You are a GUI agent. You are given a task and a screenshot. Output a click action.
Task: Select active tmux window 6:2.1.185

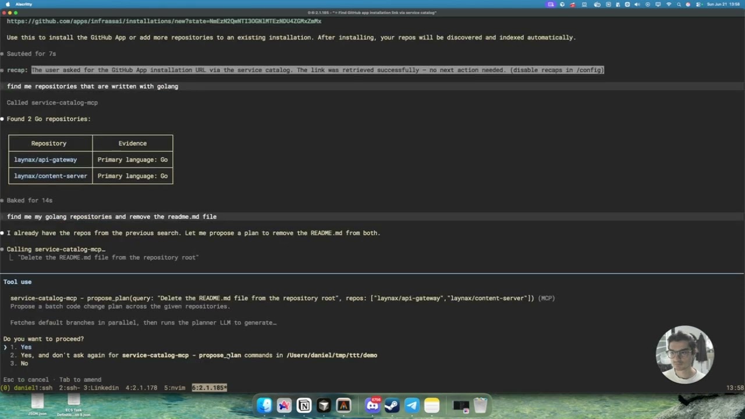tap(210, 388)
